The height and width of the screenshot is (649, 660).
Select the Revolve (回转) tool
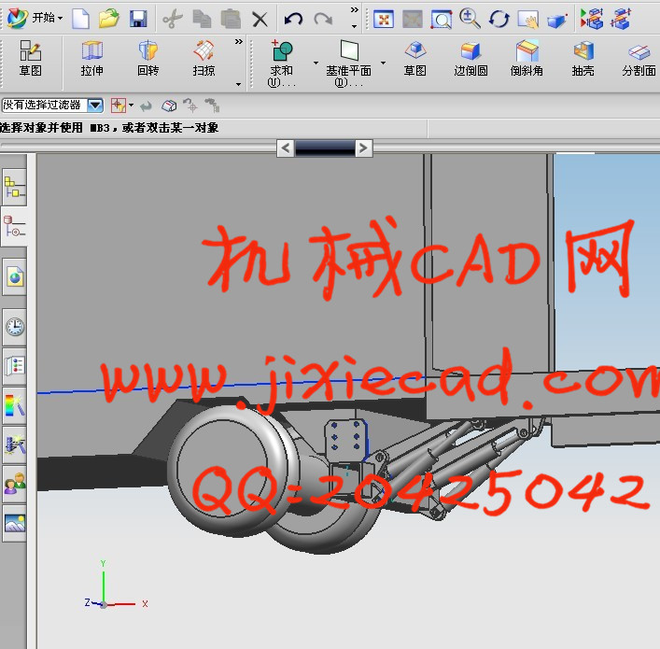(147, 58)
